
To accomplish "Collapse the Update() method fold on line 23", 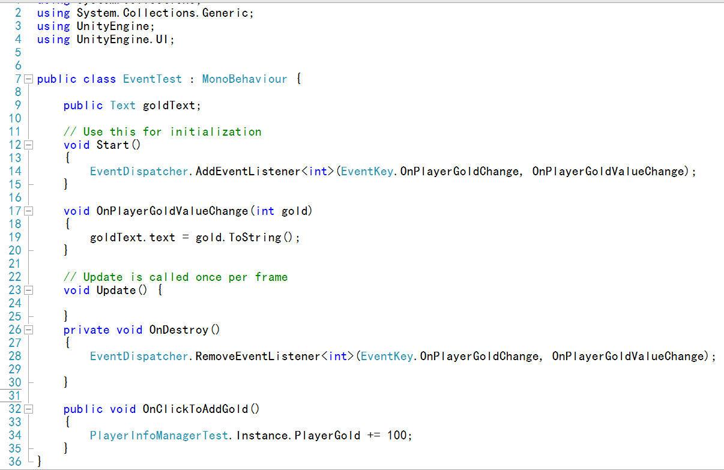I will (29, 291).
